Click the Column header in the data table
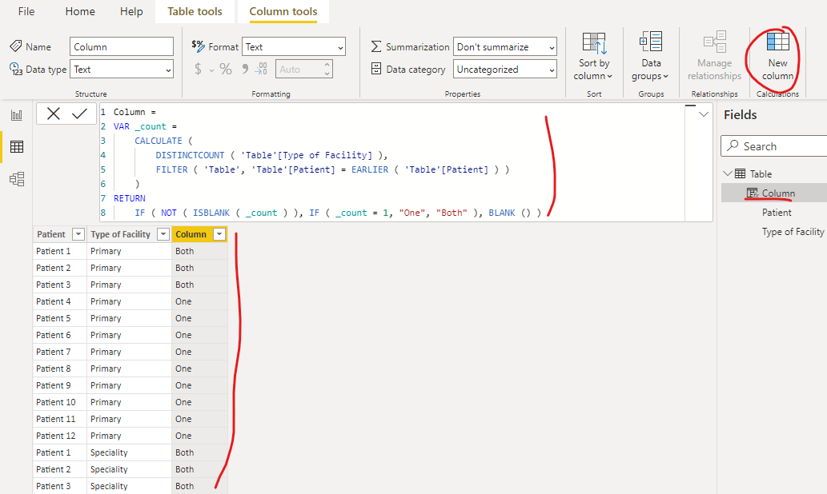 (x=191, y=234)
